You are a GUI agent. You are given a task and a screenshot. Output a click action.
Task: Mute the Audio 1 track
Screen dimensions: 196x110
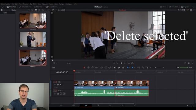64,94
